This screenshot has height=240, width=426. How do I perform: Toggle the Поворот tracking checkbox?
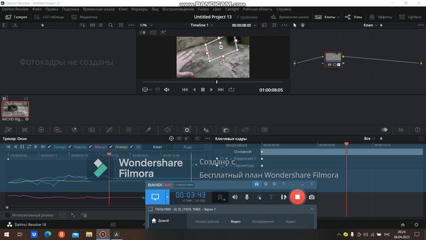pos(111,147)
